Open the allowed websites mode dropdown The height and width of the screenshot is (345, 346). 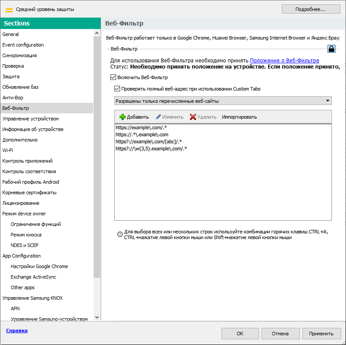(x=222, y=101)
